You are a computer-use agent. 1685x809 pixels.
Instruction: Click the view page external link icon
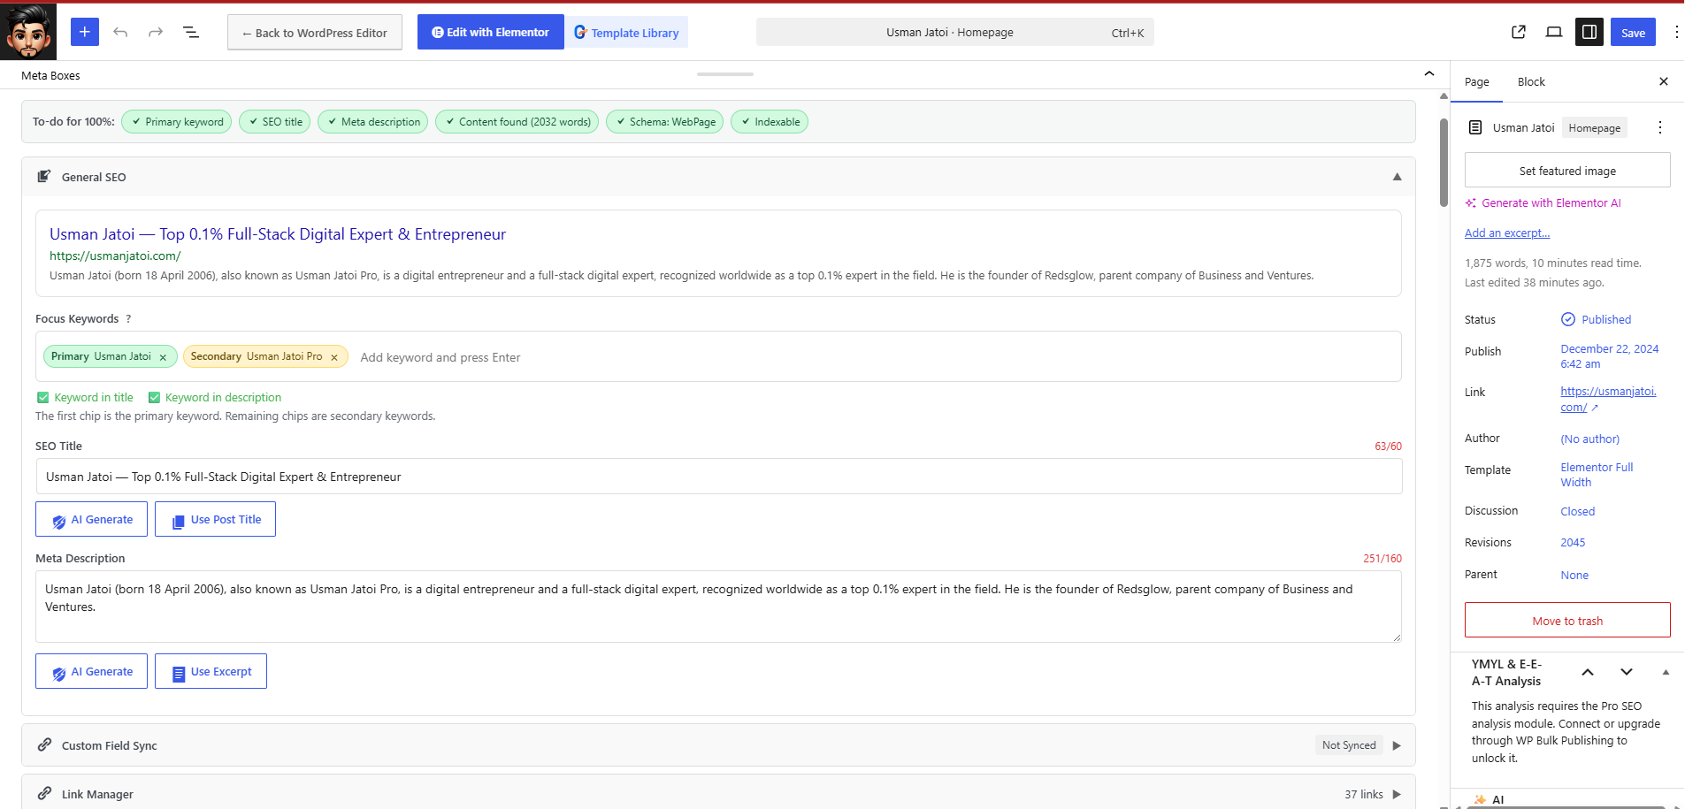coord(1519,33)
